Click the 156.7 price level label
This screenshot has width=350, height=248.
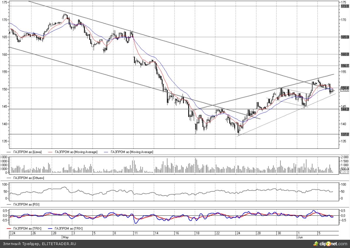click(x=344, y=65)
